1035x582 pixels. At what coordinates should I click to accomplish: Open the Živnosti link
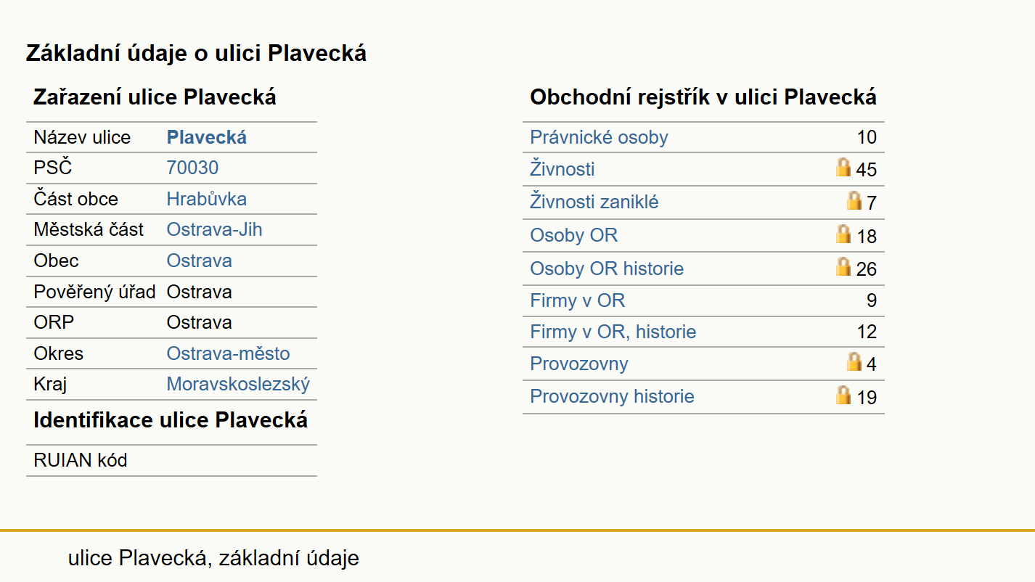pos(562,169)
